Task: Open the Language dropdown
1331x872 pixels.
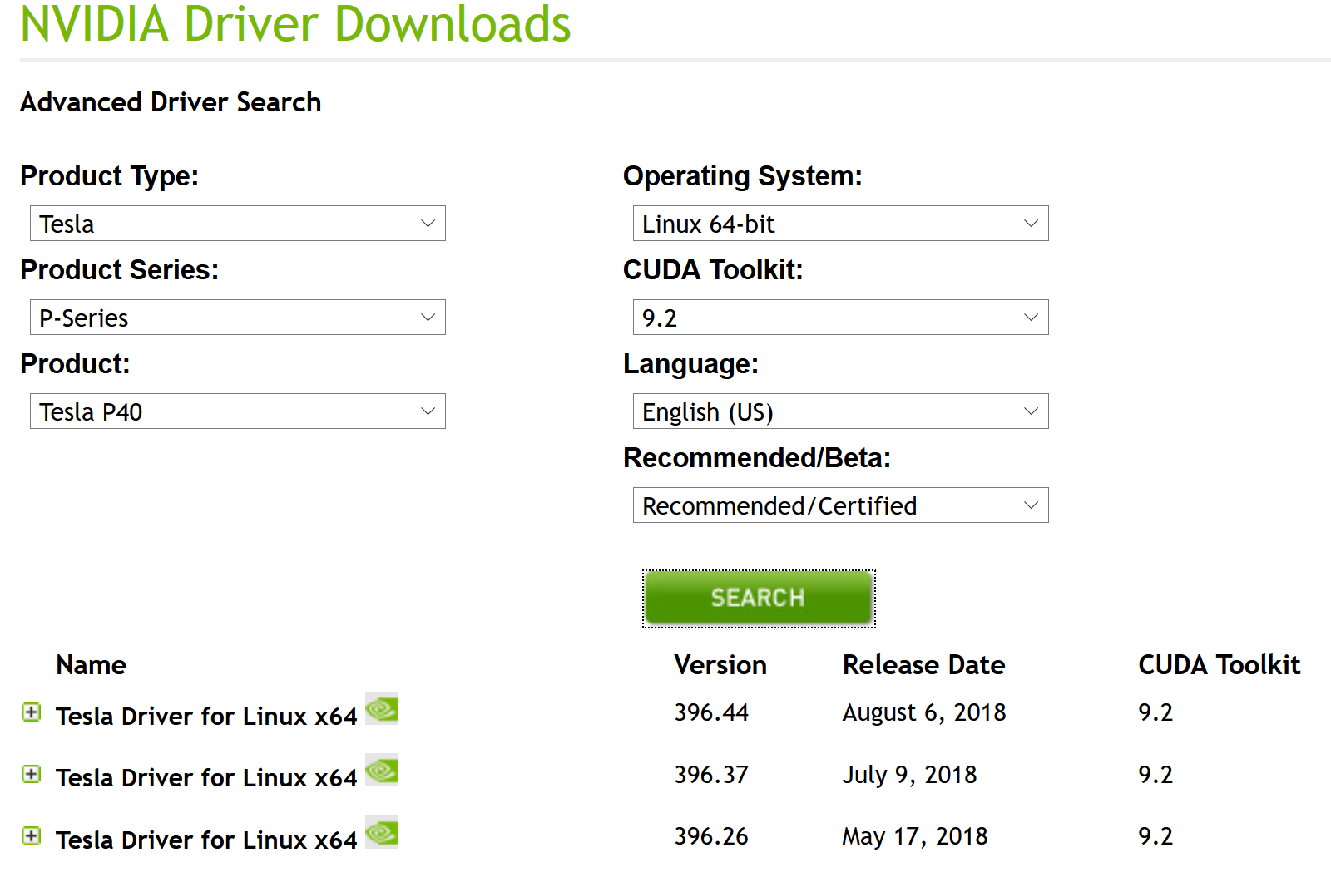Action: [x=840, y=411]
